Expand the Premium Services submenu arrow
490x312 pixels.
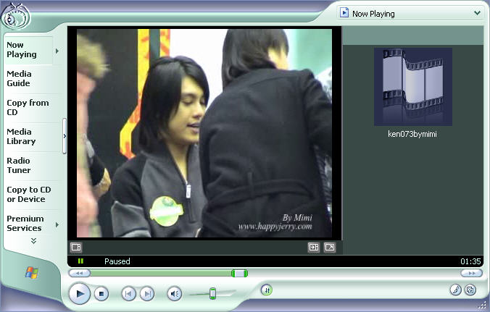point(57,224)
